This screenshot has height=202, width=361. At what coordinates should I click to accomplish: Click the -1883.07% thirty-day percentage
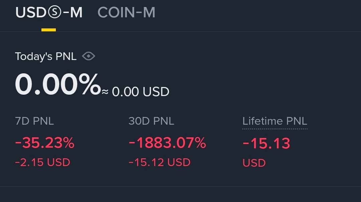tap(167, 143)
